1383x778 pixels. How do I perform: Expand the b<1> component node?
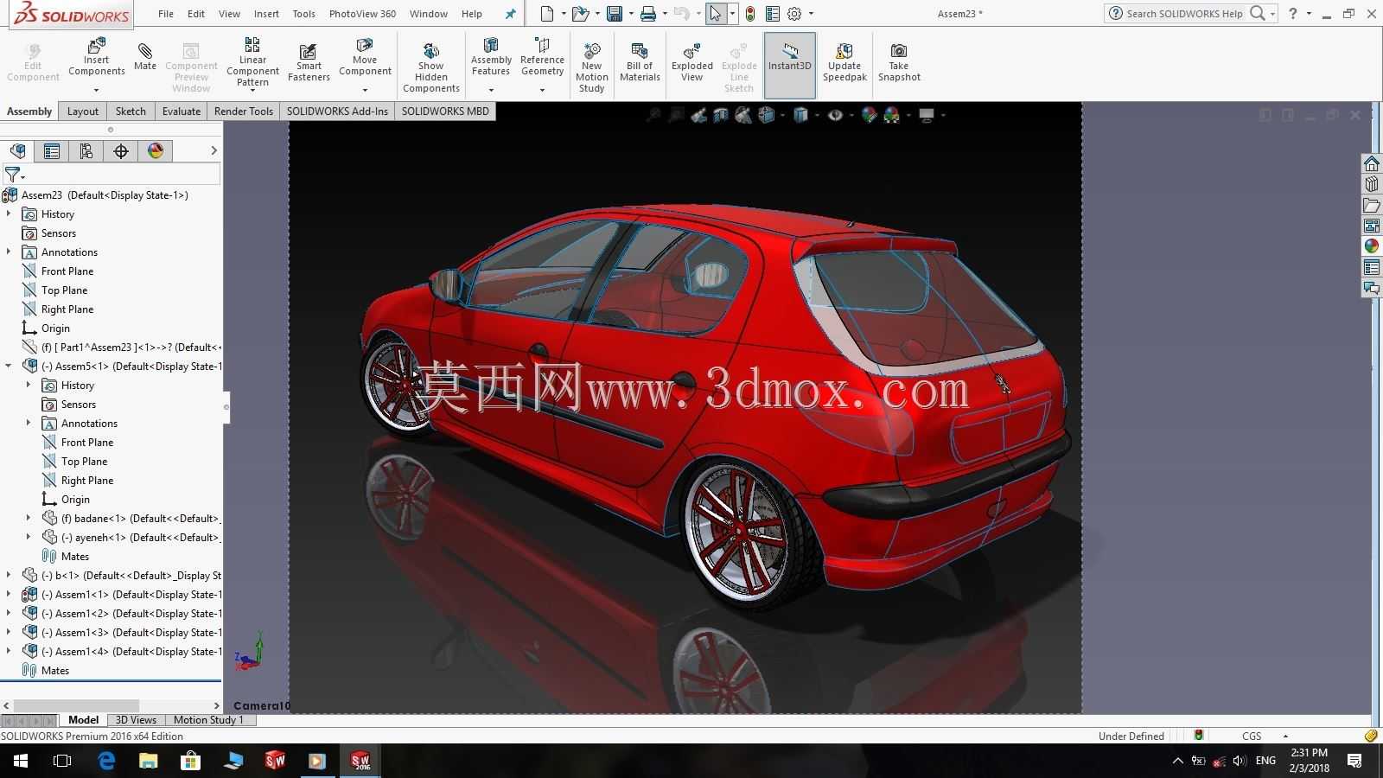pos(9,575)
